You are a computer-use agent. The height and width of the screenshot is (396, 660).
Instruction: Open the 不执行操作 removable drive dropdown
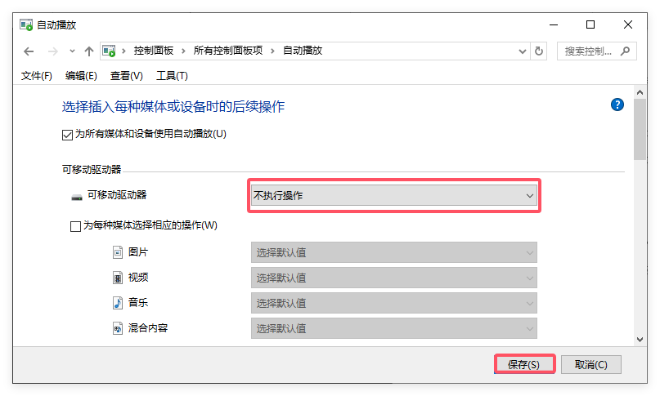point(393,196)
